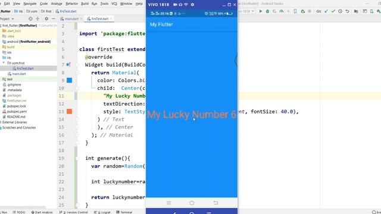Collapse the generate() fold marker at line 19

(x=77, y=158)
